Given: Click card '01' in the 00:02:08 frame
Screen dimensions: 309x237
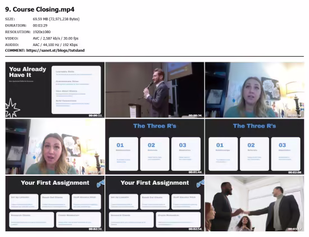Looking at the screenshot, I should pyautogui.click(x=223, y=154).
